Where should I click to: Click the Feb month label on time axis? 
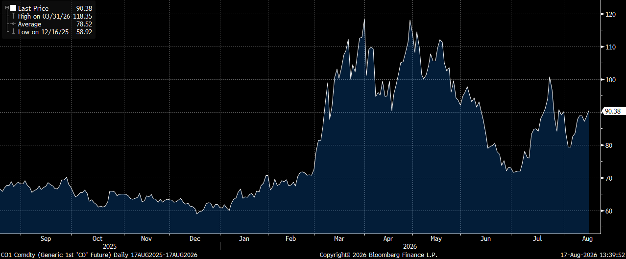(x=290, y=239)
